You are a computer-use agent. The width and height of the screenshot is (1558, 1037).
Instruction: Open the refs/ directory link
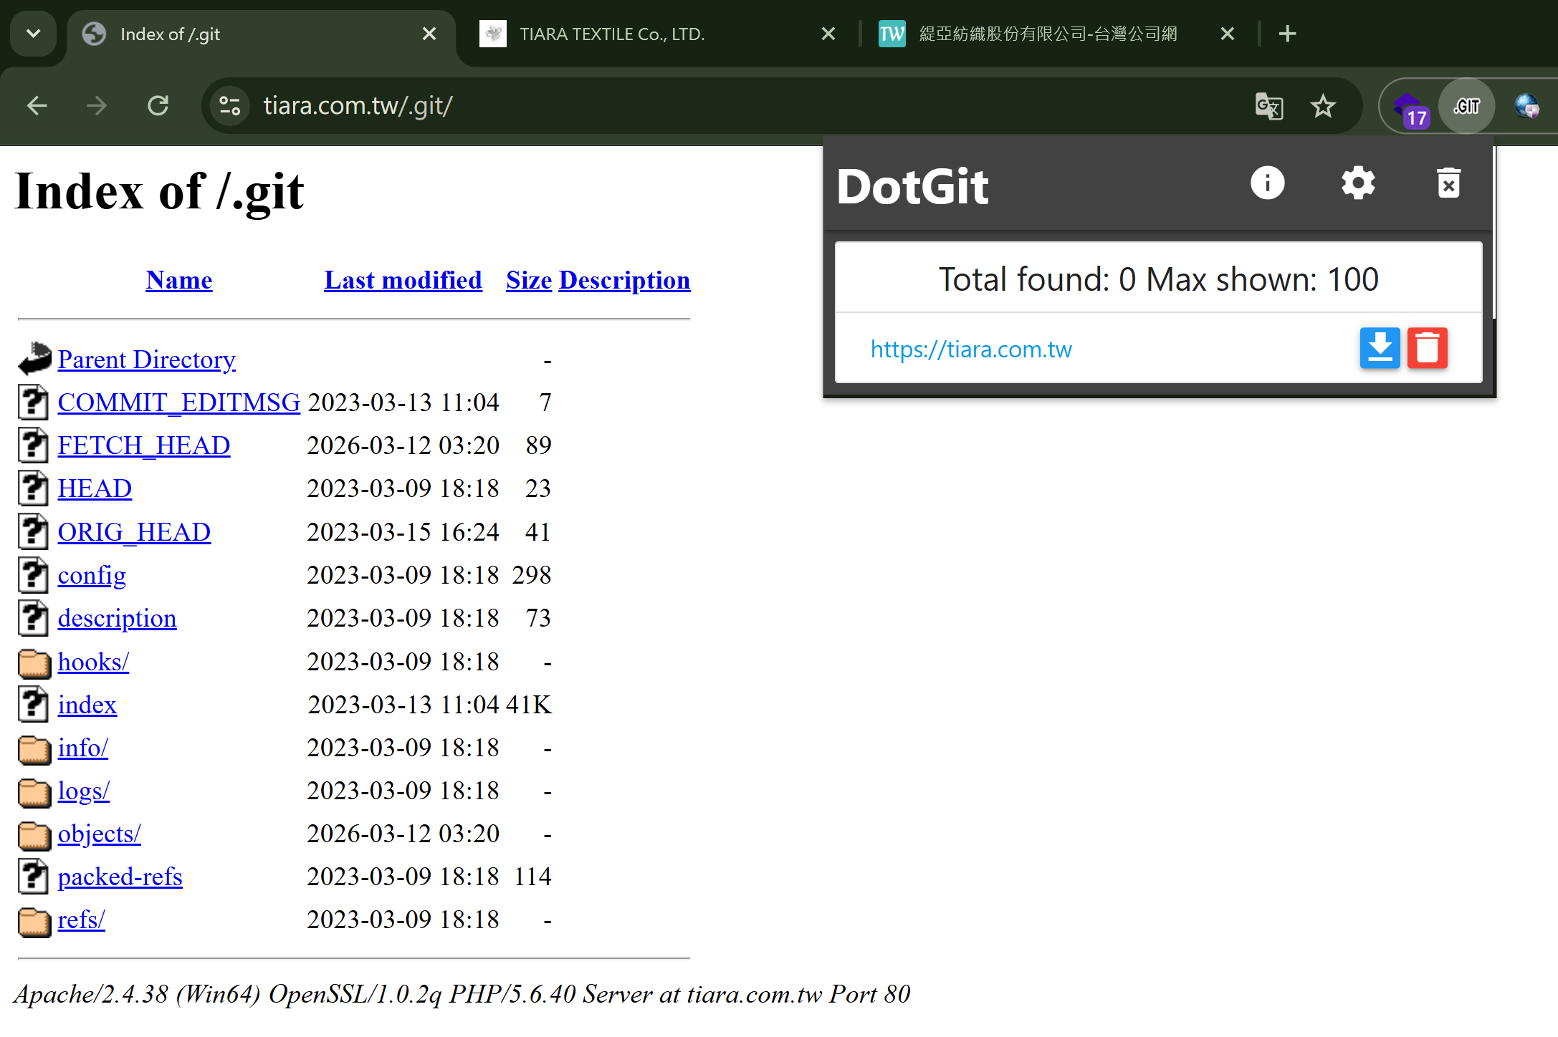coord(81,920)
